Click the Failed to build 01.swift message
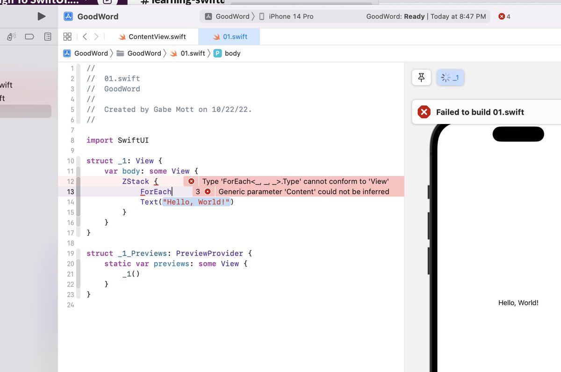The height and width of the screenshot is (372, 561). coord(480,112)
